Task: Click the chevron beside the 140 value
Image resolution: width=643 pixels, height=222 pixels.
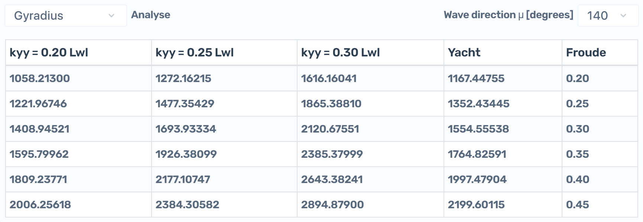Action: (x=623, y=16)
